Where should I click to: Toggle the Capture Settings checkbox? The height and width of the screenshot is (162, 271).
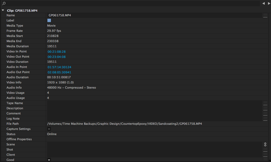[x=49, y=129]
